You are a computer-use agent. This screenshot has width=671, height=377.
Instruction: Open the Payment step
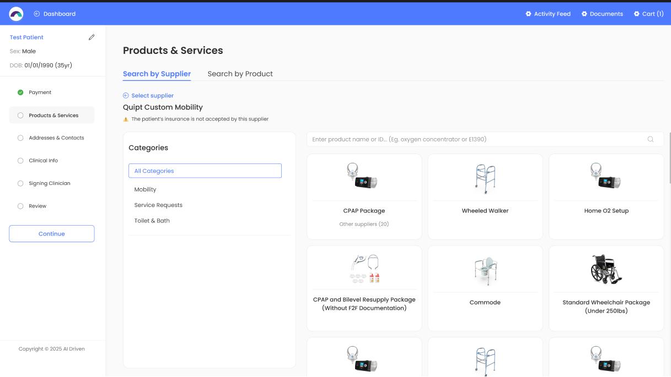pyautogui.click(x=40, y=92)
